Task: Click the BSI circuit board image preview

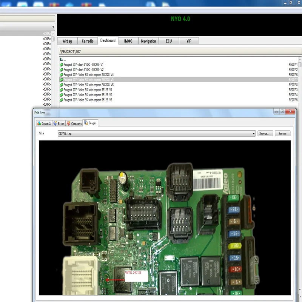Action: click(x=165, y=218)
